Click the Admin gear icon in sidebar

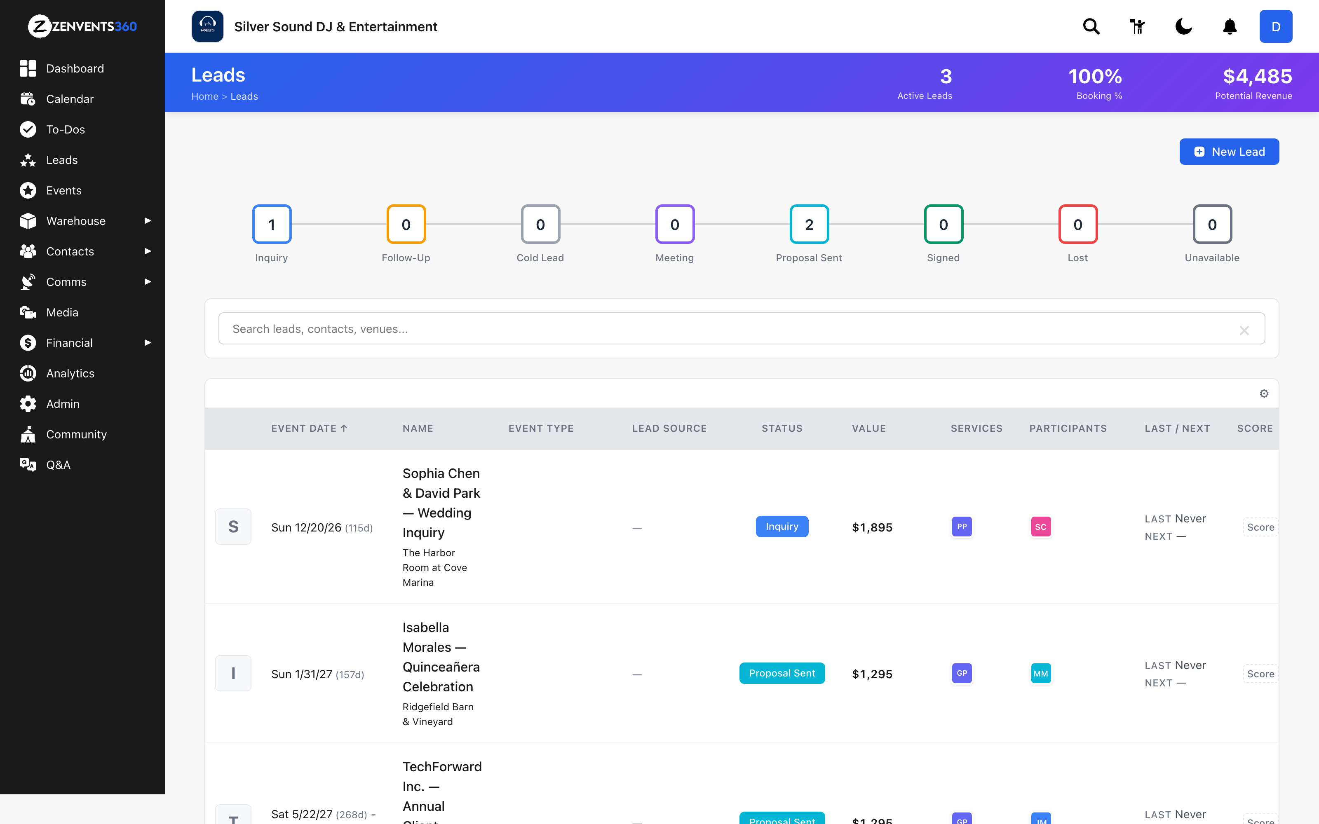[x=28, y=404]
